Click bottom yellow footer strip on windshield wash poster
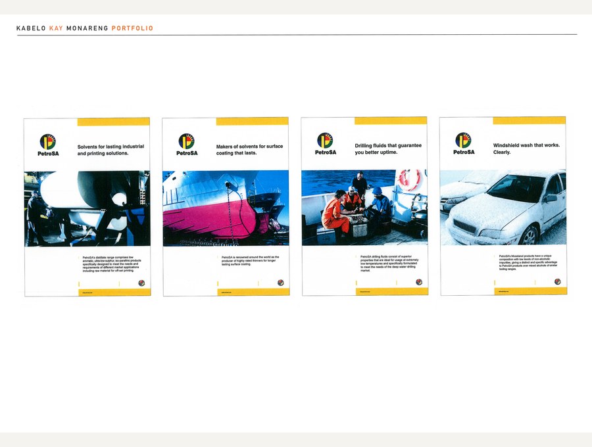 pos(530,291)
